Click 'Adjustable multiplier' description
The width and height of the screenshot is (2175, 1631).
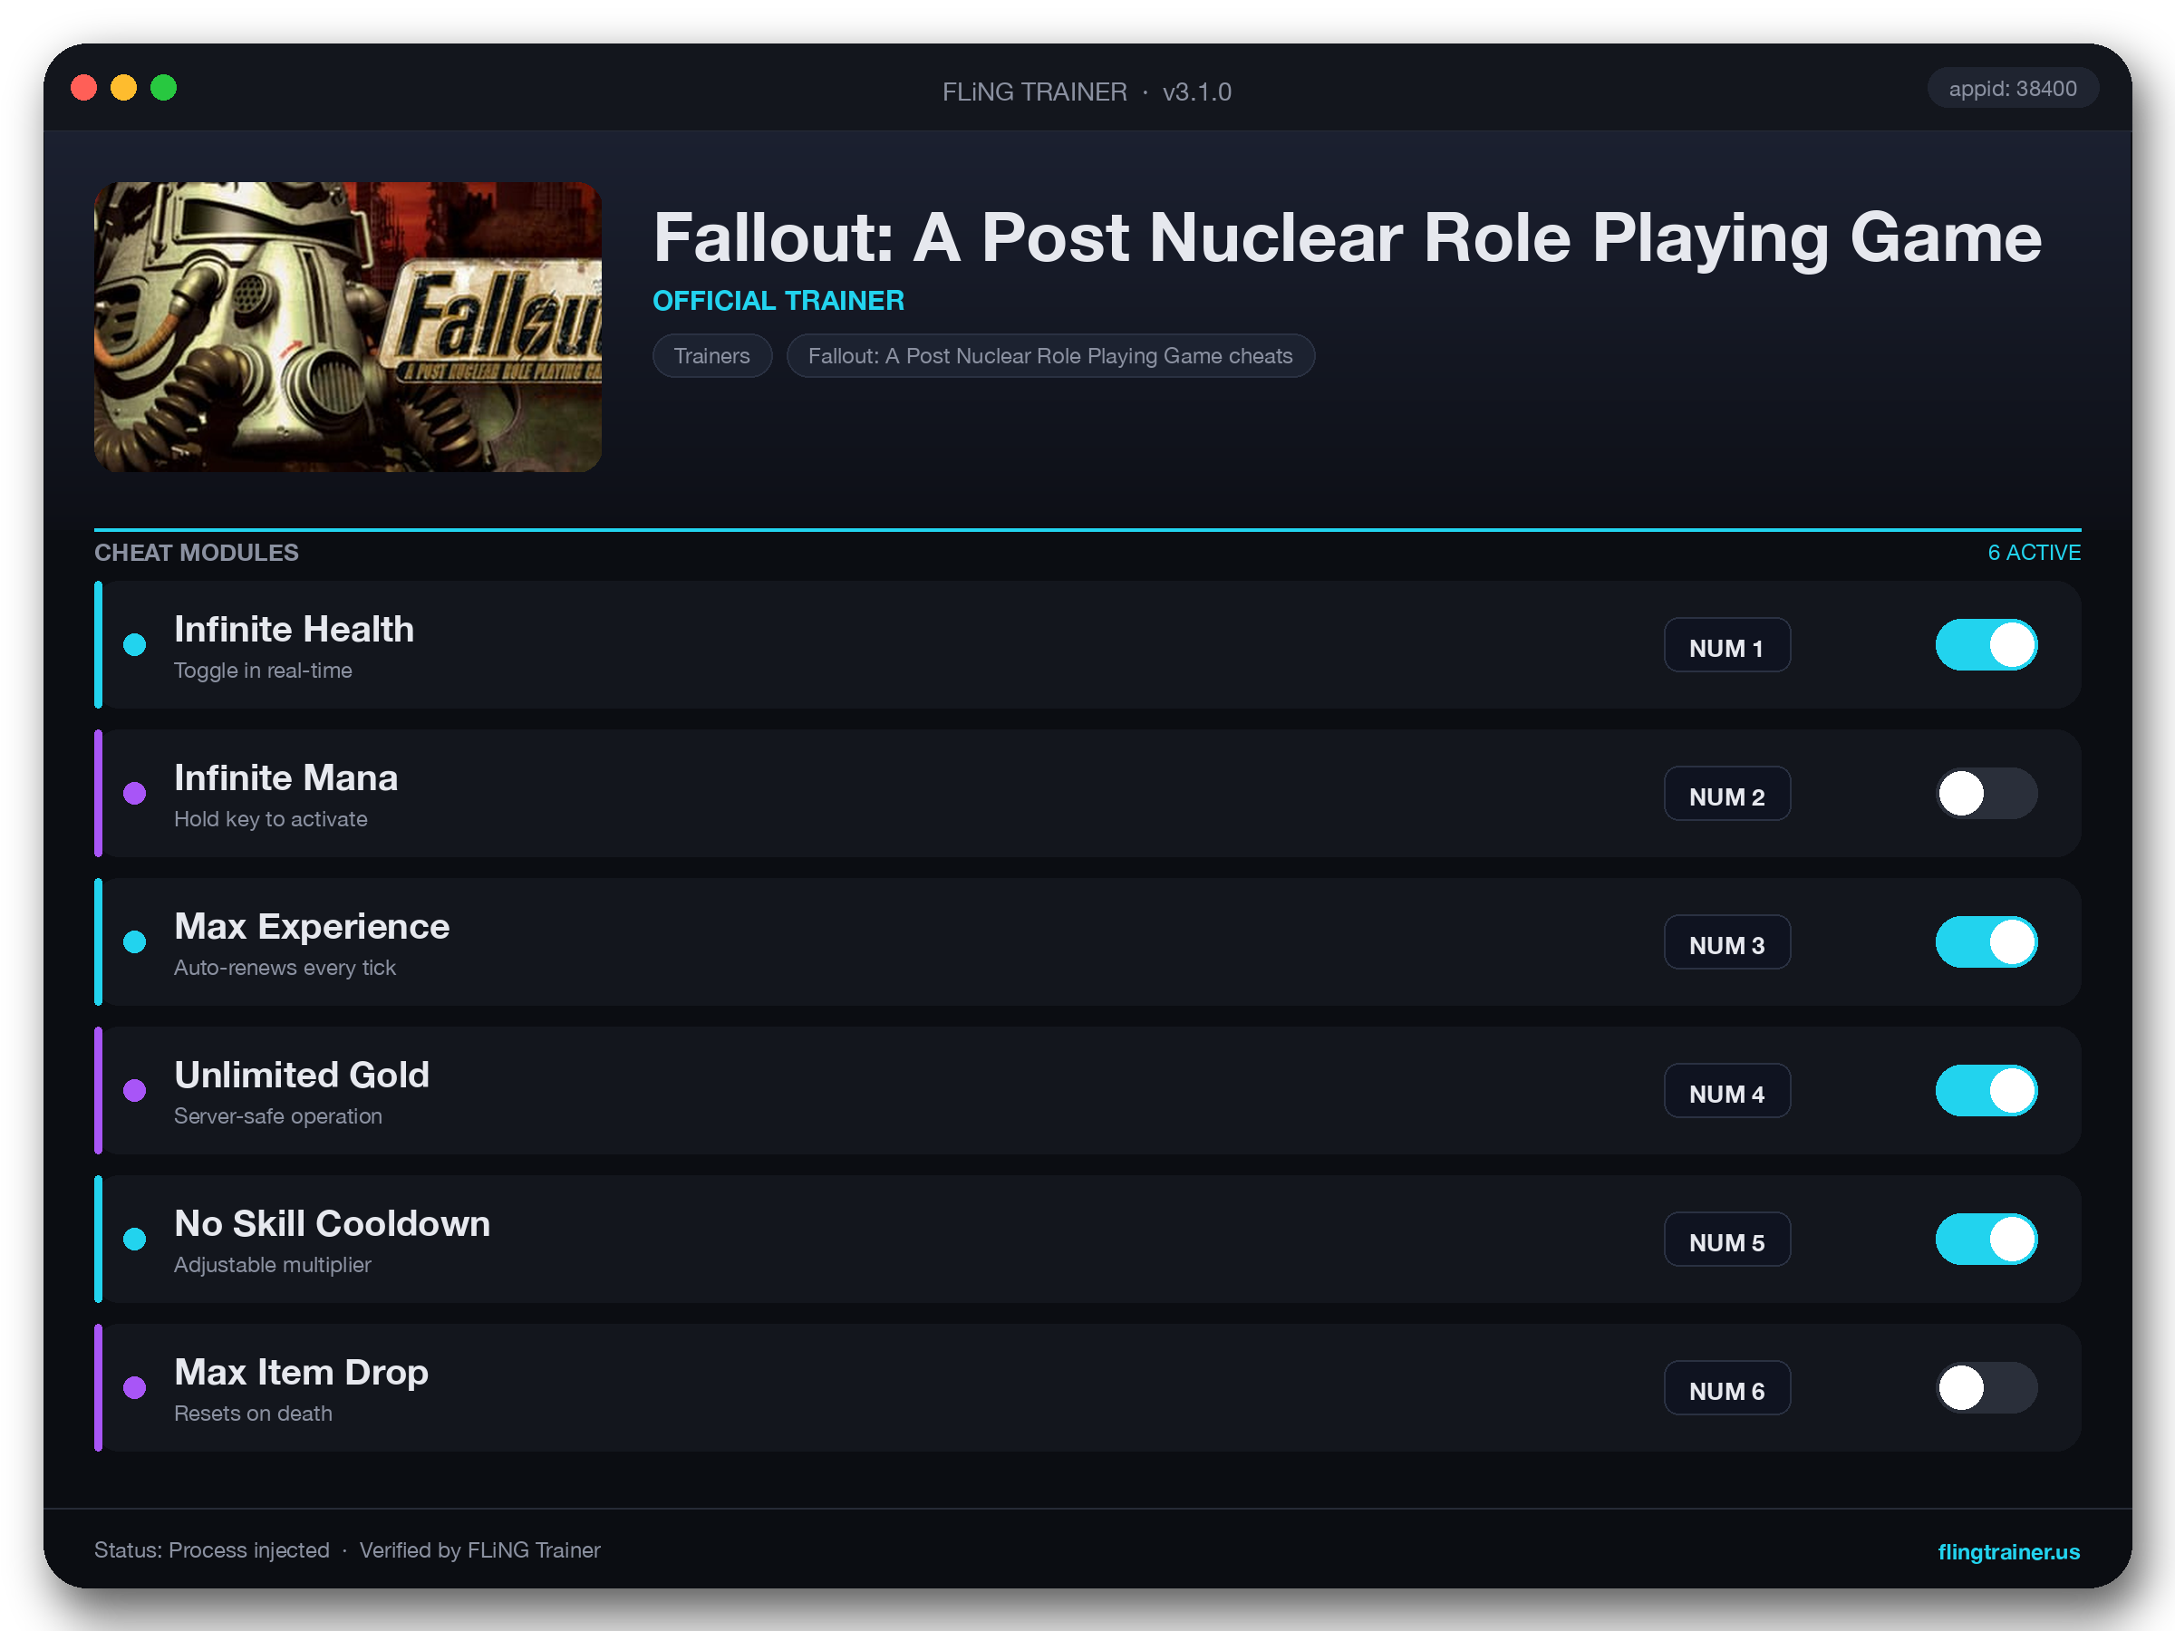(273, 1264)
